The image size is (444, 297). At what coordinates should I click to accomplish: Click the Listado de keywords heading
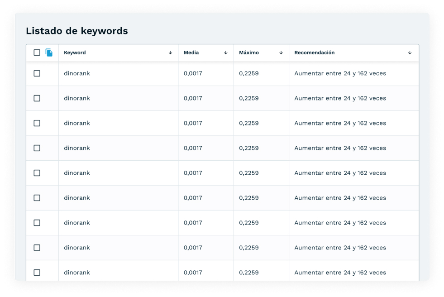77,31
